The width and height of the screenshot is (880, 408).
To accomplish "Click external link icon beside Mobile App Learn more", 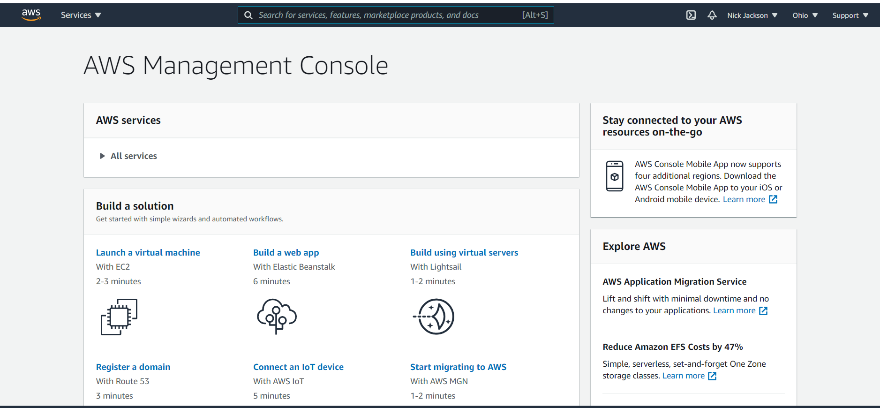I will point(773,199).
